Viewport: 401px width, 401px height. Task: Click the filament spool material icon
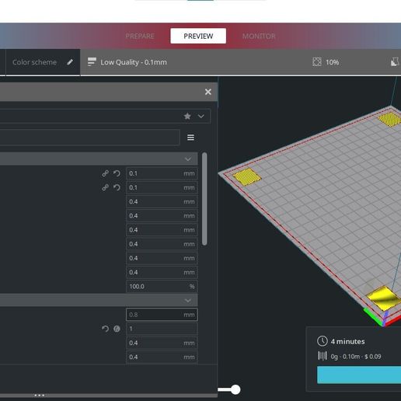point(323,356)
